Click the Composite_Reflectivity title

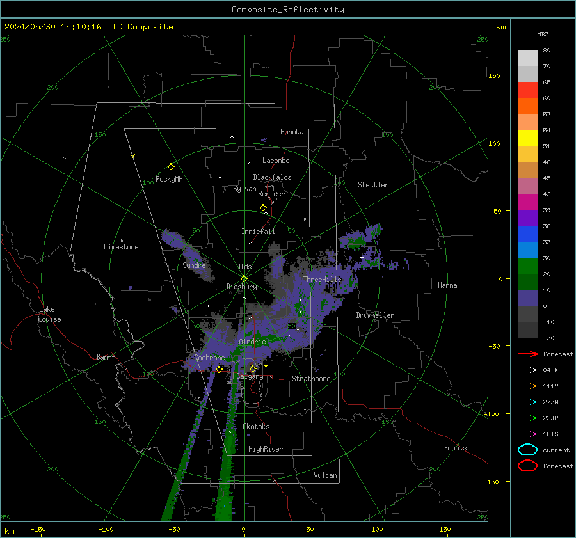point(288,10)
